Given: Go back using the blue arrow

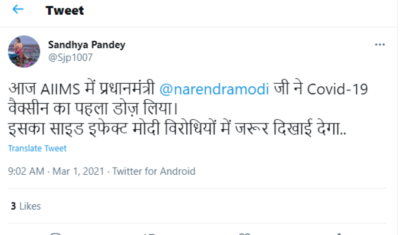Looking at the screenshot, I should click(18, 9).
